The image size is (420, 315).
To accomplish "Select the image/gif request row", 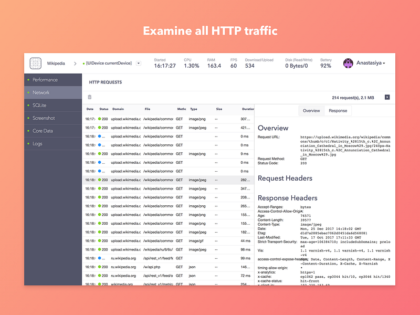I will 168,241.
